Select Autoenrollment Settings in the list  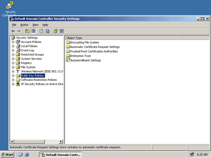click(86, 60)
